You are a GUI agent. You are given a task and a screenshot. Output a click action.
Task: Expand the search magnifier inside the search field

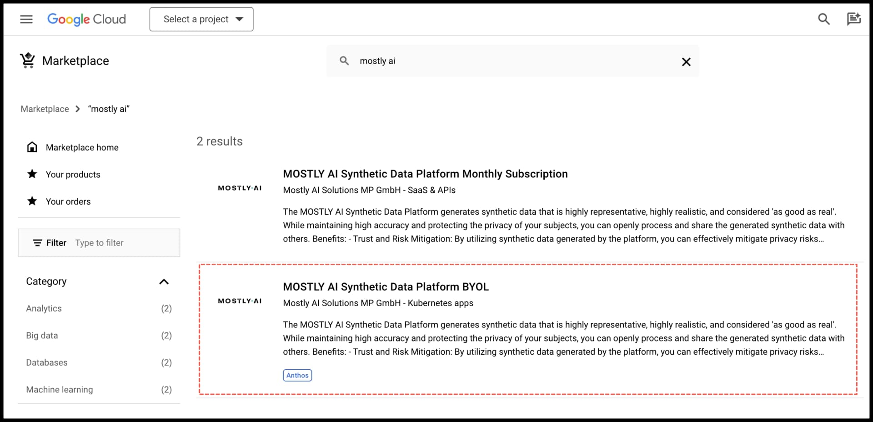pyautogui.click(x=345, y=60)
